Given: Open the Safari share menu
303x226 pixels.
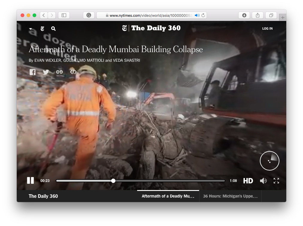Looking at the screenshot, I should click(257, 15).
